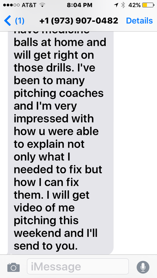This screenshot has width=157, height=278.
Task: Tap the +1 (973) 907-0482 contact title
Action: 79,20
